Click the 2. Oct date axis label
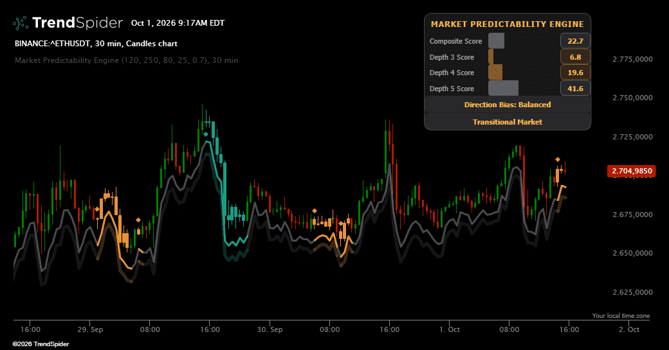669x350 pixels. tap(629, 329)
